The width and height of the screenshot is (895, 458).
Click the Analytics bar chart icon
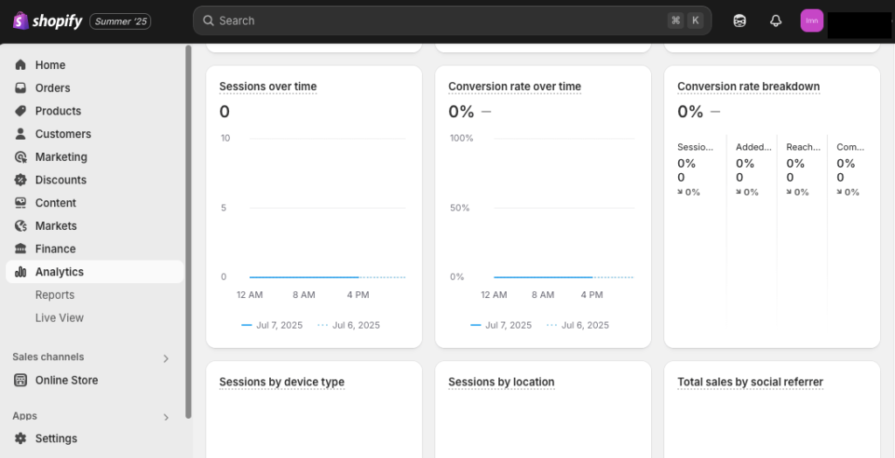point(21,272)
